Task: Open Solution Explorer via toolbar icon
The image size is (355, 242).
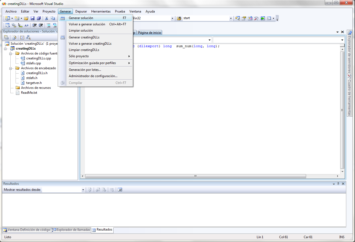Action: [x=237, y=18]
